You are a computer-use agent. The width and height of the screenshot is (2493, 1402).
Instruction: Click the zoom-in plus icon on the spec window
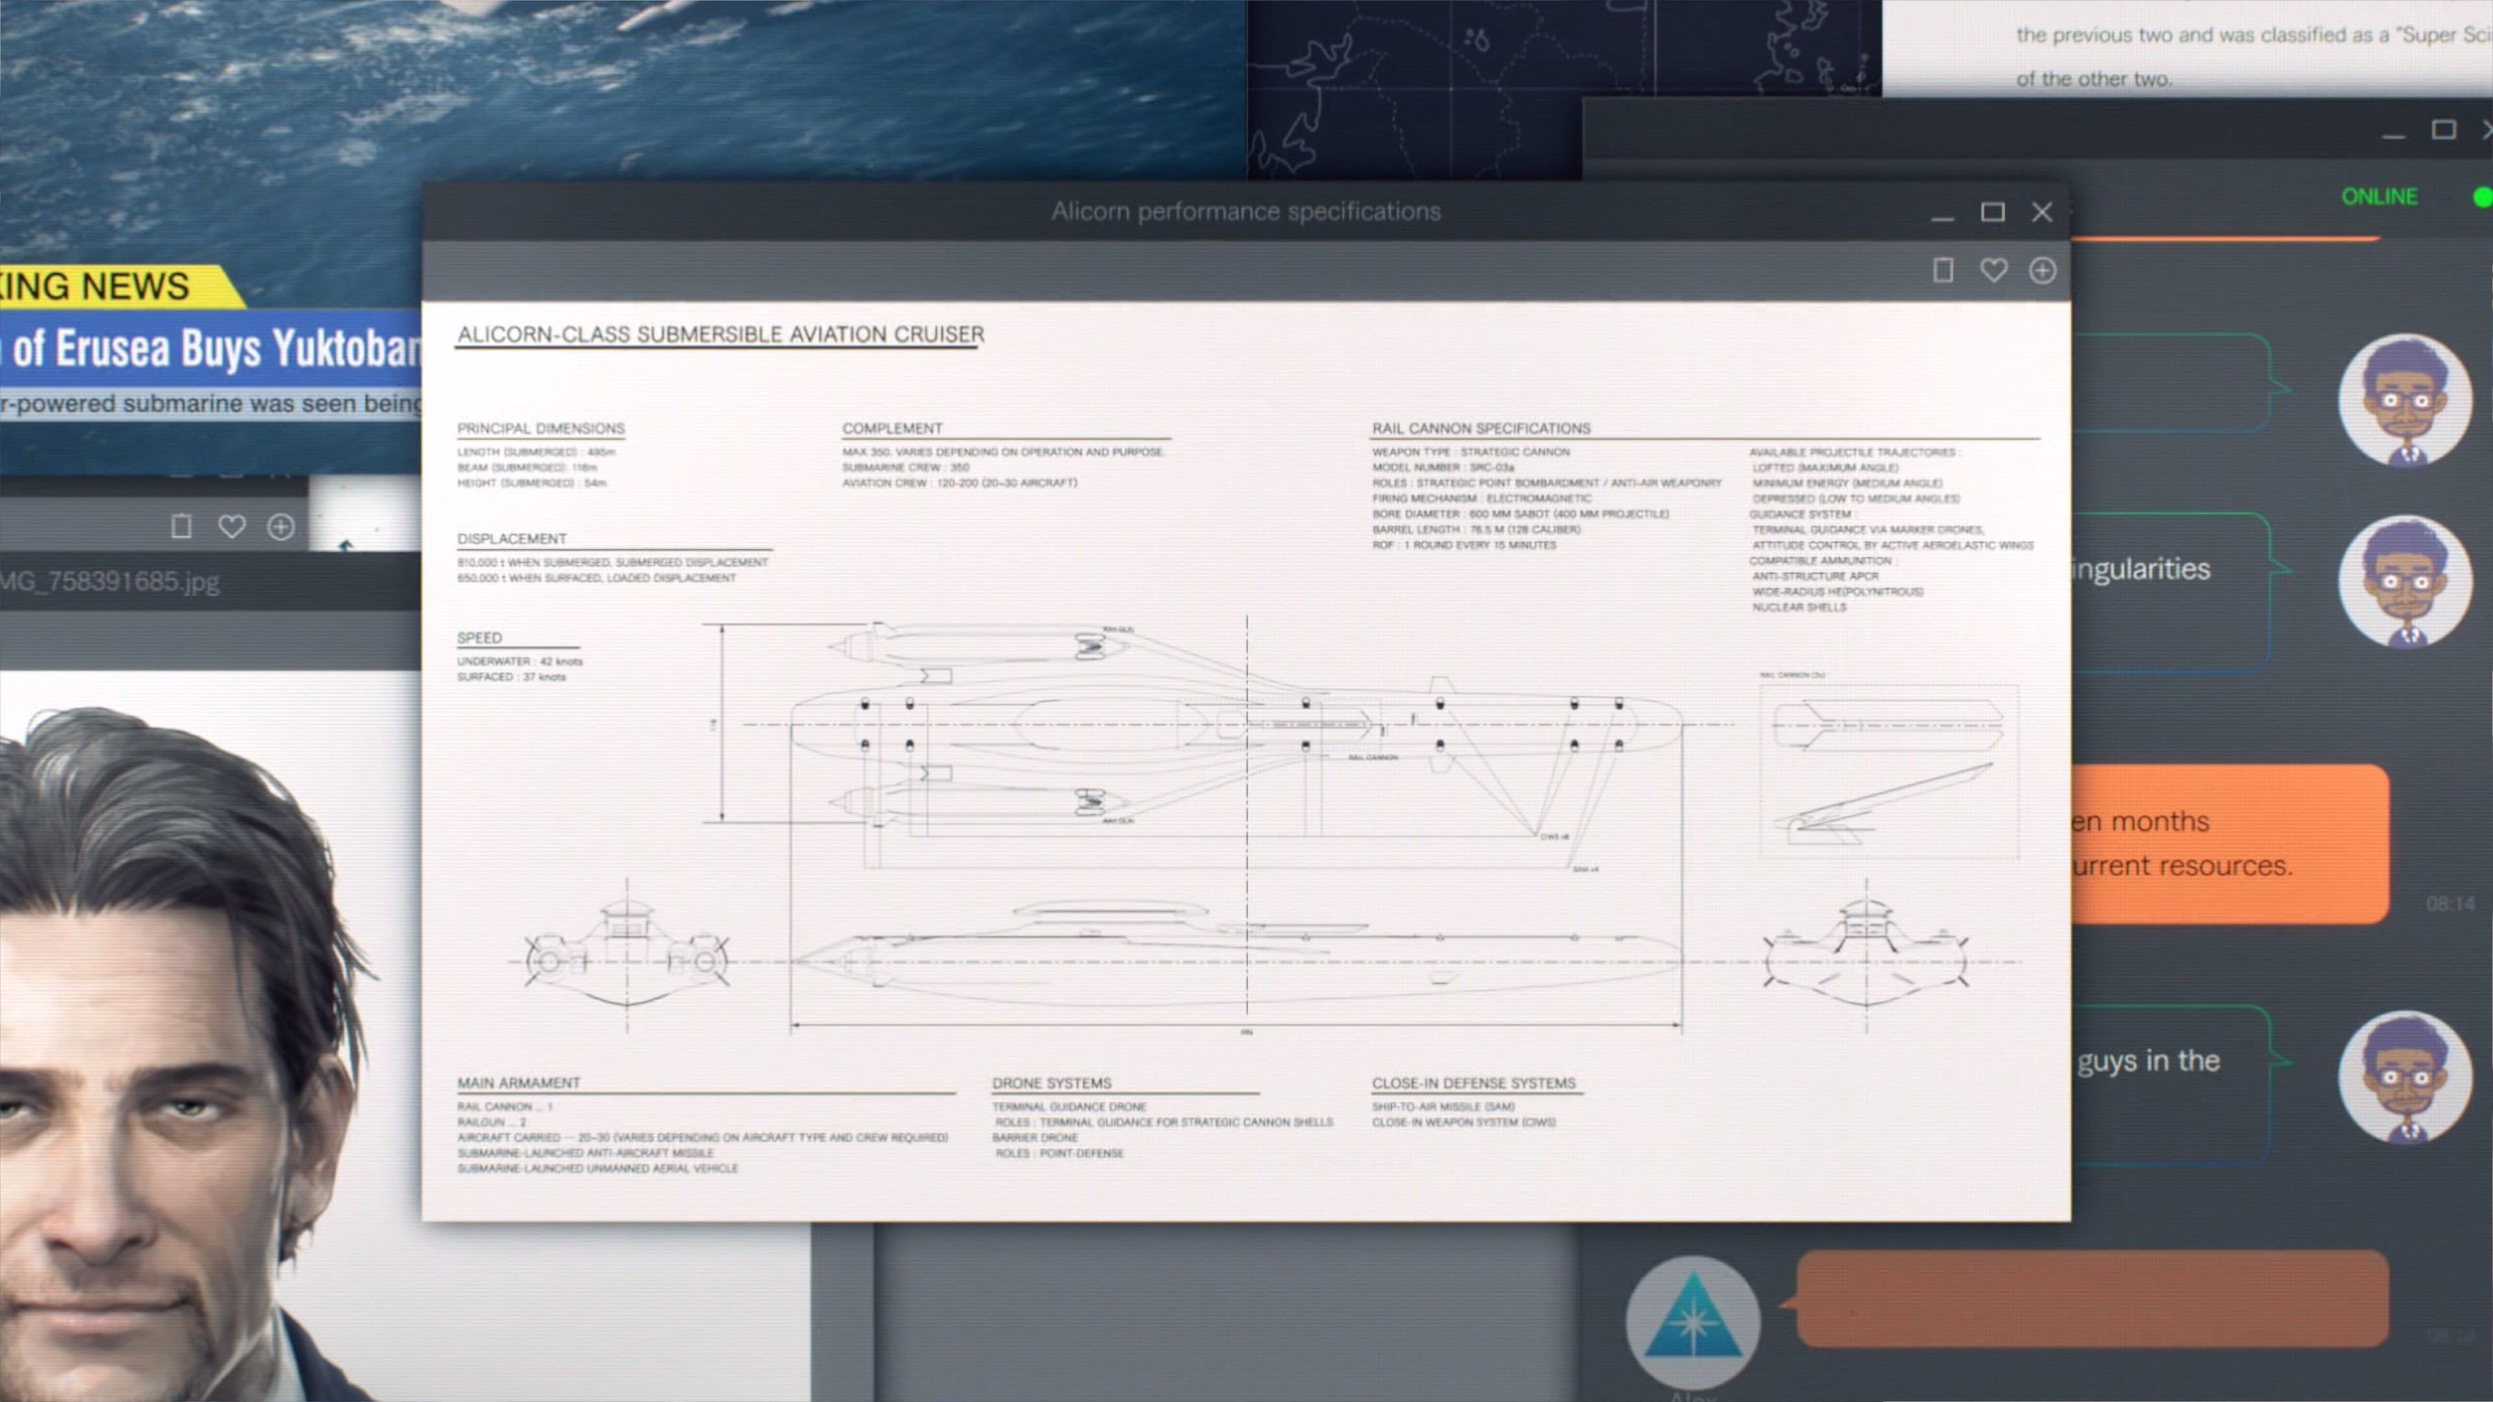coord(2043,271)
